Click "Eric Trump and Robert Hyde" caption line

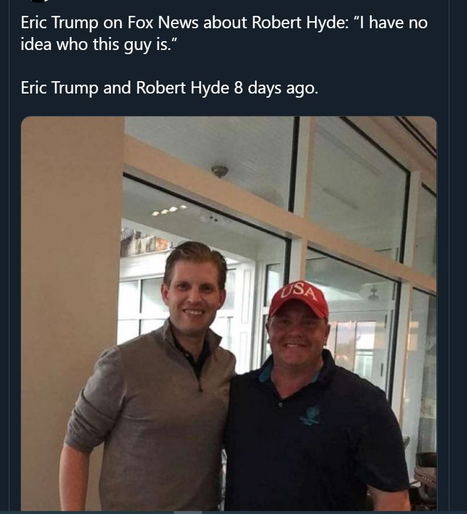click(x=125, y=88)
